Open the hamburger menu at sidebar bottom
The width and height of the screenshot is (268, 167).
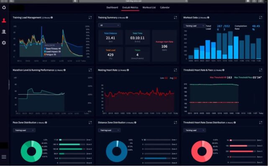4,157
